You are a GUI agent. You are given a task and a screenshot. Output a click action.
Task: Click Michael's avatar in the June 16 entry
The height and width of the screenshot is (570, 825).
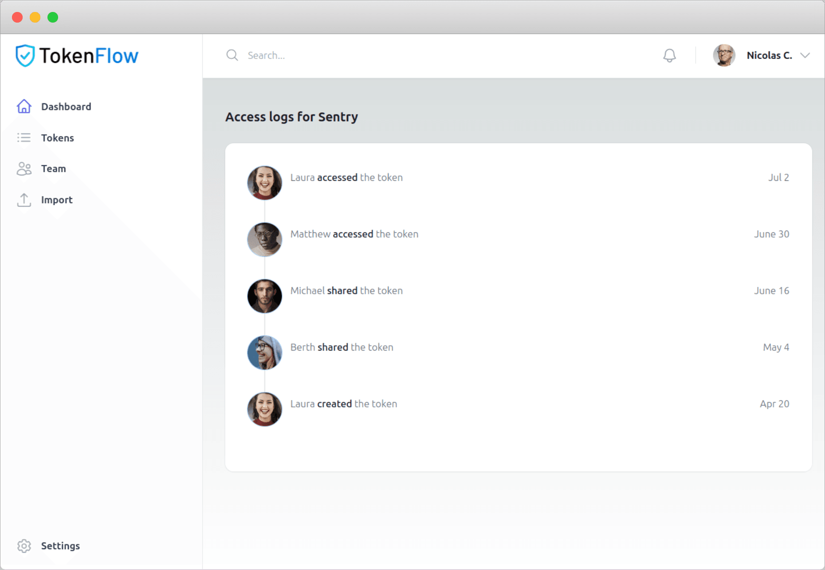(x=264, y=296)
